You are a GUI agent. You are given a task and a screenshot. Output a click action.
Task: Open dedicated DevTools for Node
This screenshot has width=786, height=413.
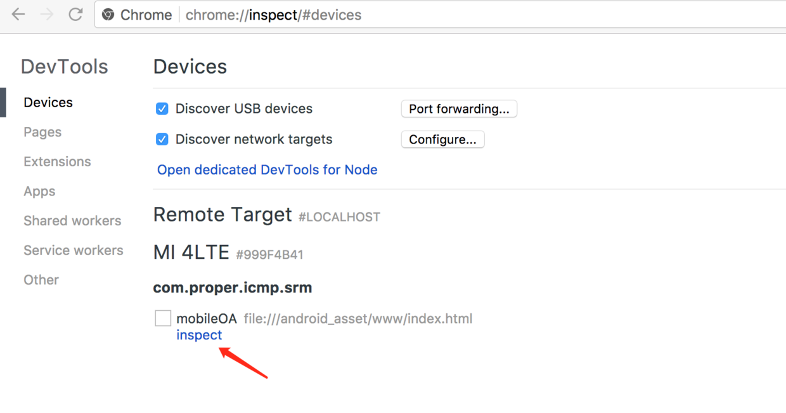[x=267, y=170]
